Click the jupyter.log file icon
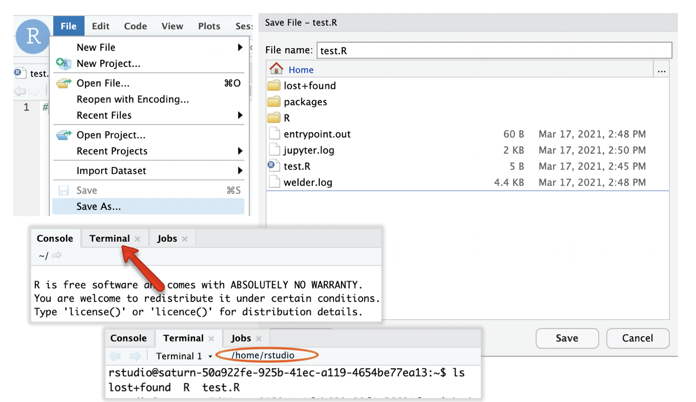 click(x=274, y=150)
